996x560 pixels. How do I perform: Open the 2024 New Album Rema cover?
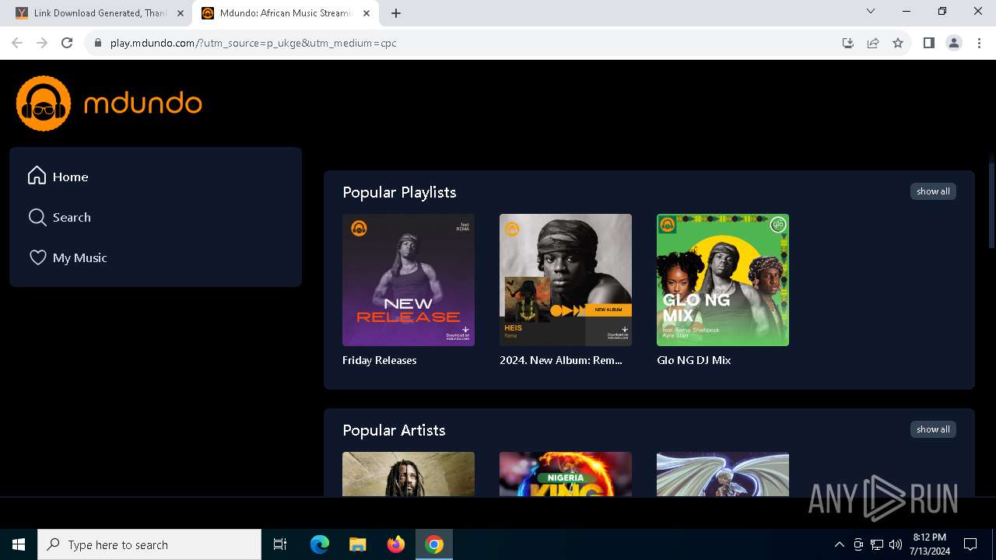click(566, 280)
